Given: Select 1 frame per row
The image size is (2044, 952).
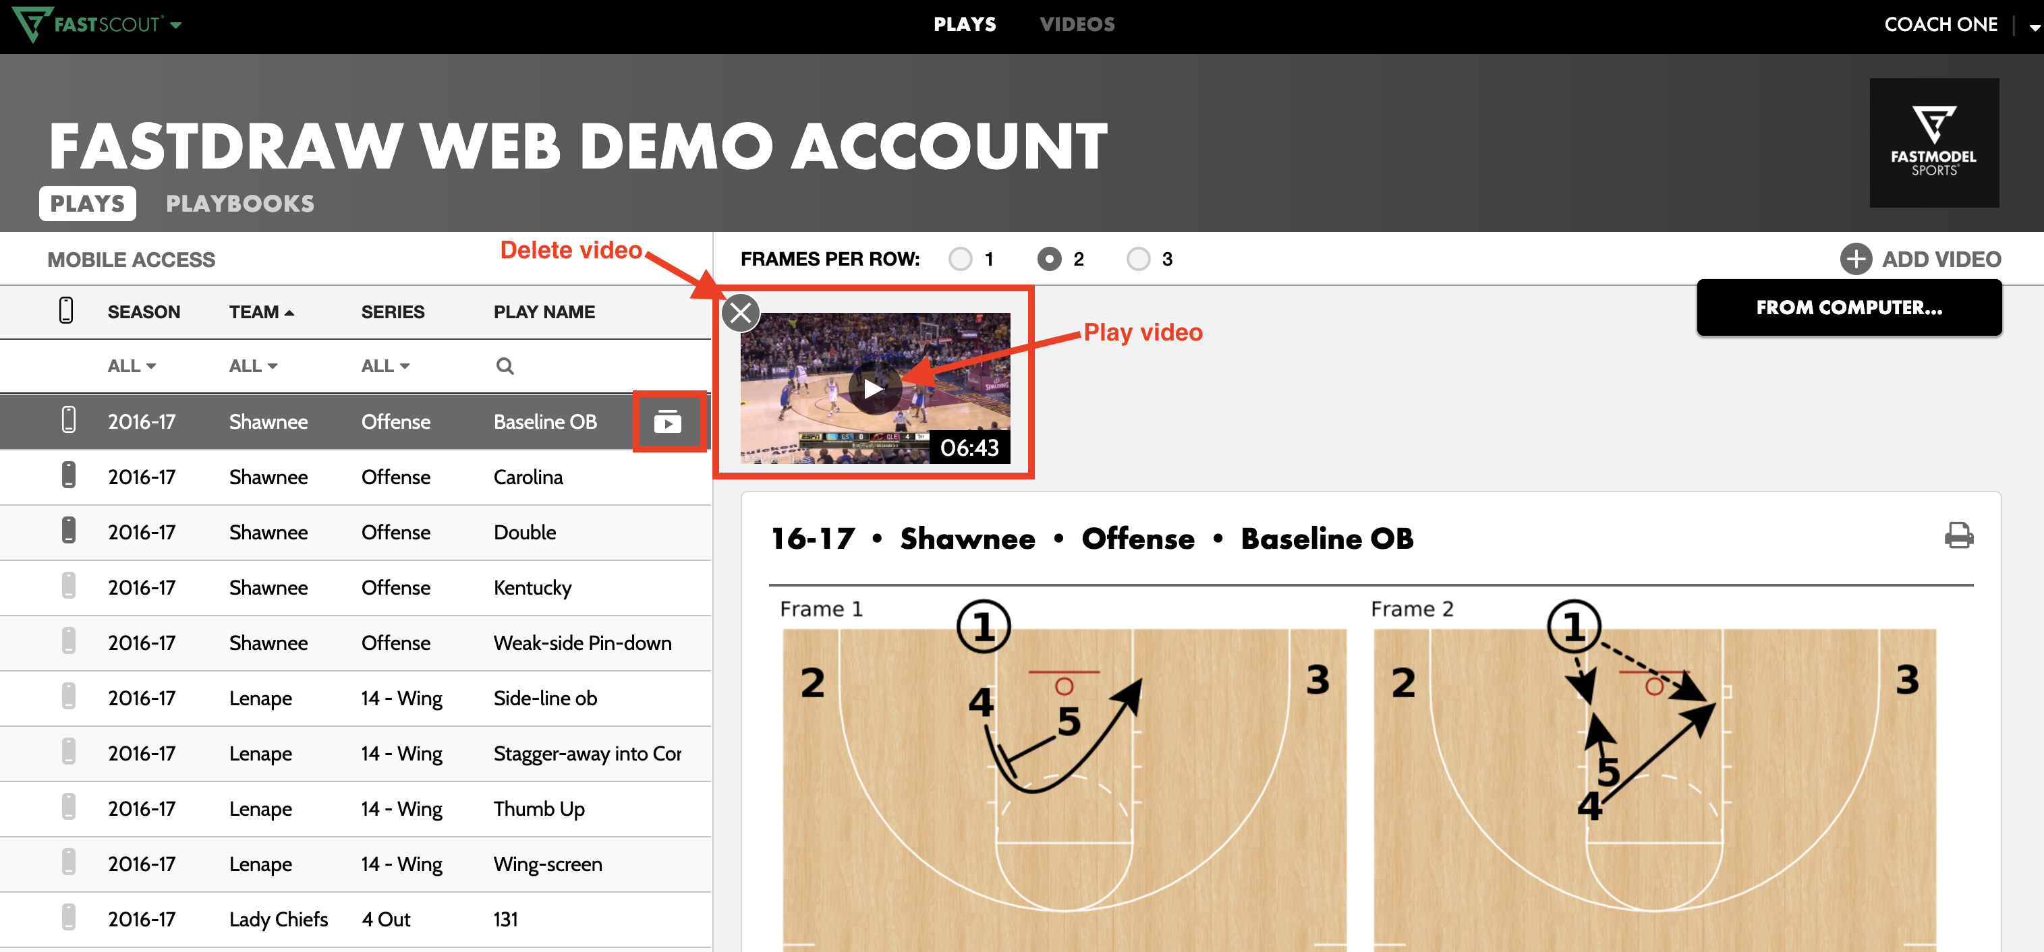Looking at the screenshot, I should point(960,260).
